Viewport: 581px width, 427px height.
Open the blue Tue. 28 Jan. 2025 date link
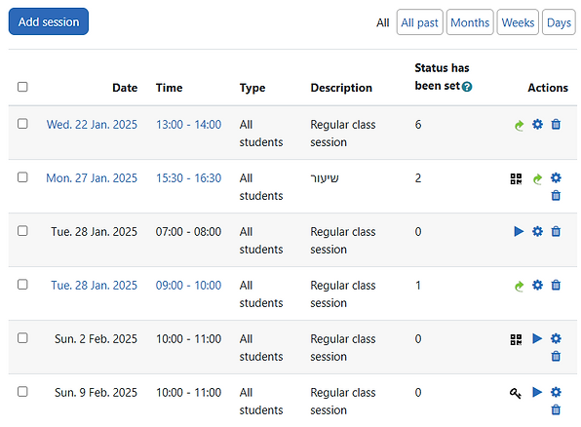pos(95,286)
